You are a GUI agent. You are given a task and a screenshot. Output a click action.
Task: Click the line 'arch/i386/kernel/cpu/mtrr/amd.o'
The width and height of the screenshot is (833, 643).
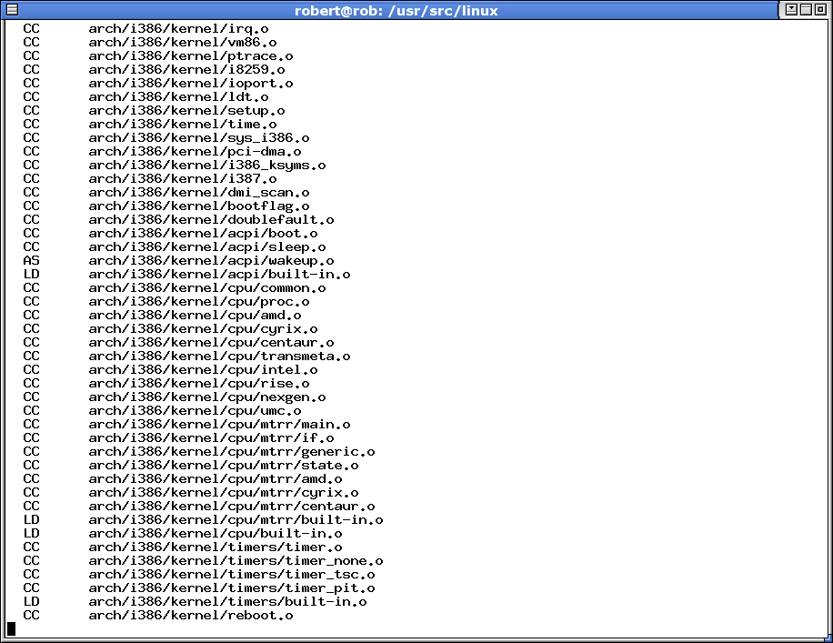[216, 478]
